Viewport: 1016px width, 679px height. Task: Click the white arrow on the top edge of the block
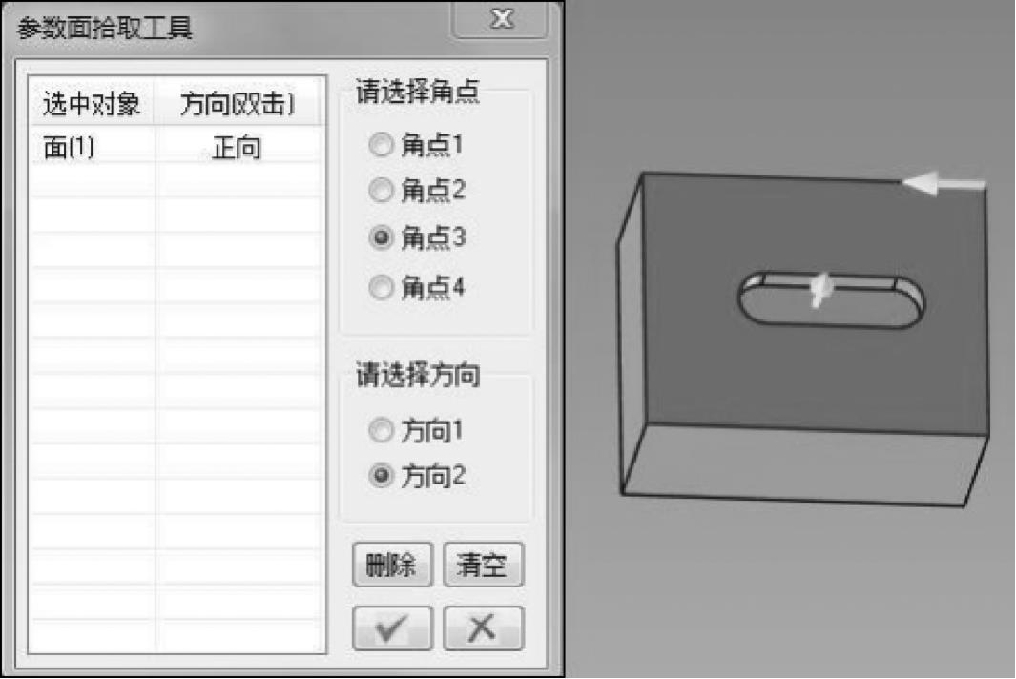(943, 184)
